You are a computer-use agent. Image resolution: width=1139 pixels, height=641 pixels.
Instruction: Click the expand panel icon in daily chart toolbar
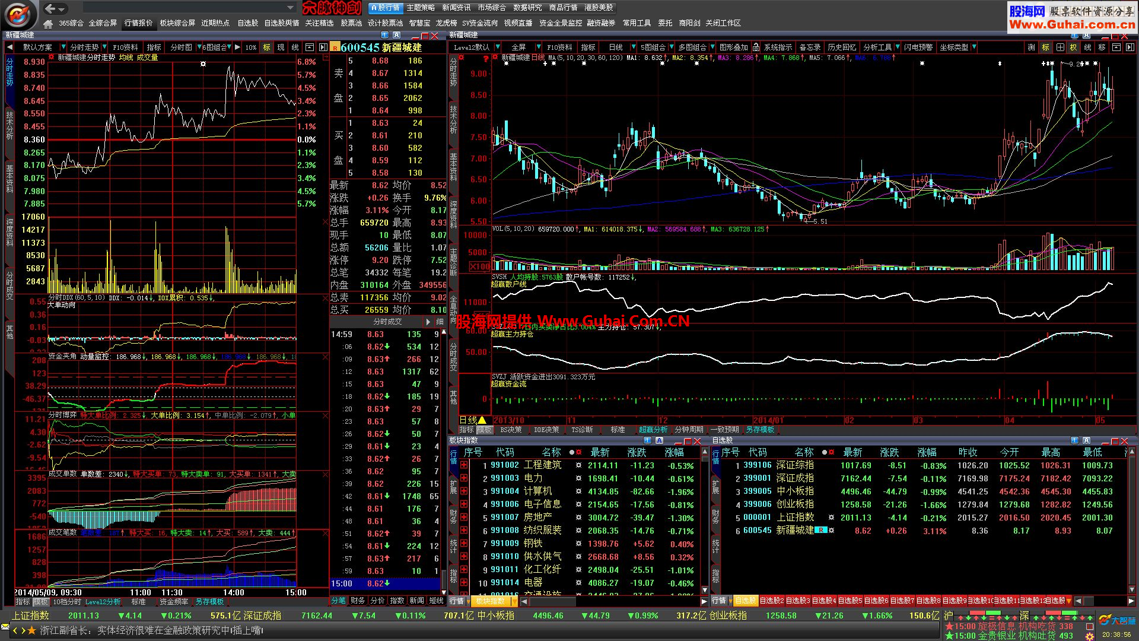[1116, 47]
